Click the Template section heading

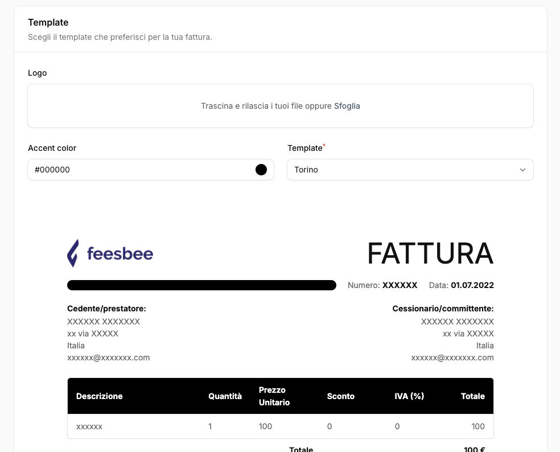(x=48, y=23)
